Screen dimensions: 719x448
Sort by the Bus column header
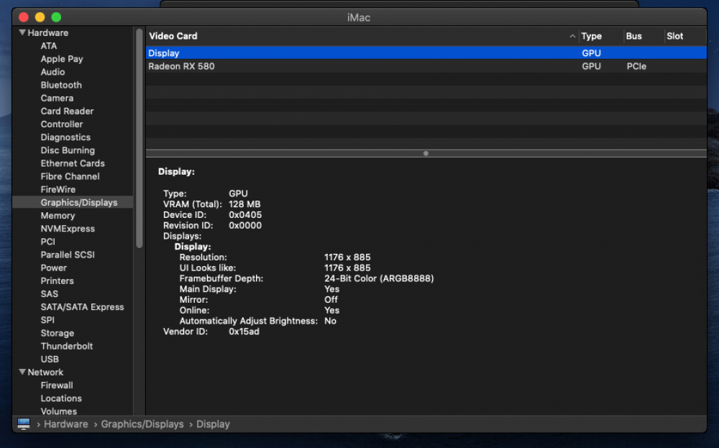click(x=633, y=36)
